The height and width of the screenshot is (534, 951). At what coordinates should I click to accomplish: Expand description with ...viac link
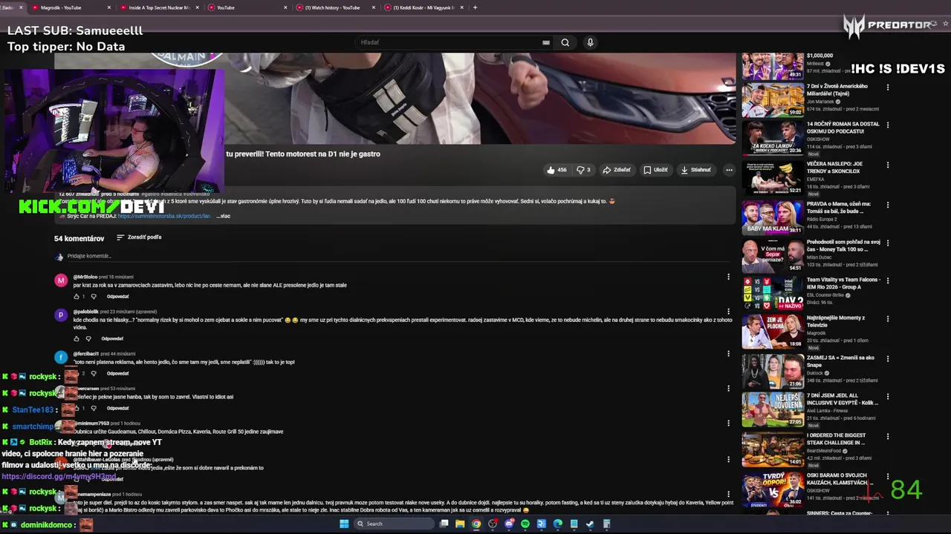(224, 216)
